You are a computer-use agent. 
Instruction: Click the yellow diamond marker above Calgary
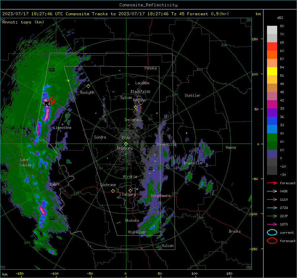(130, 190)
